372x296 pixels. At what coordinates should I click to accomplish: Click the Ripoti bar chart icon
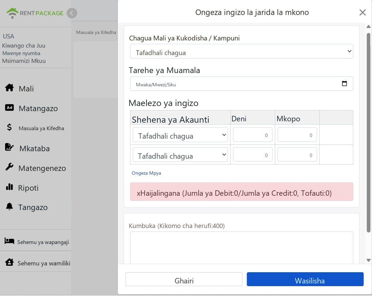(x=10, y=187)
